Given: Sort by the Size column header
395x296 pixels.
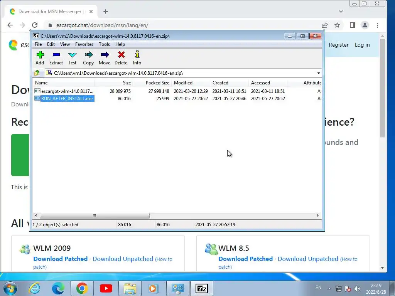Looking at the screenshot, I should (114, 83).
